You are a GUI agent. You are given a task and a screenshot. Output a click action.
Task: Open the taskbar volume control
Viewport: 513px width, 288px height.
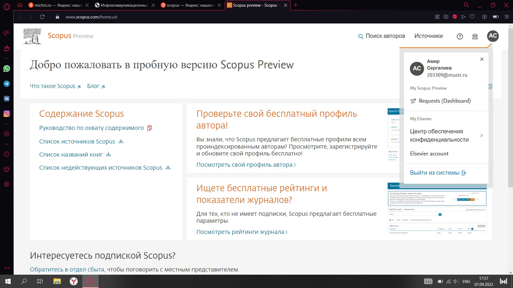click(x=456, y=282)
